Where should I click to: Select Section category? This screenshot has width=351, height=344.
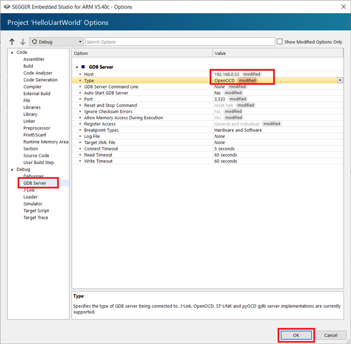(x=31, y=149)
